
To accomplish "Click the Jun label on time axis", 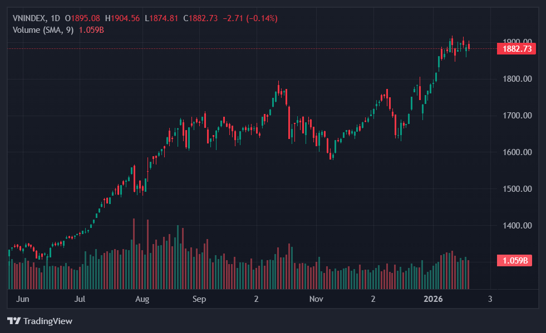I will click(x=23, y=299).
